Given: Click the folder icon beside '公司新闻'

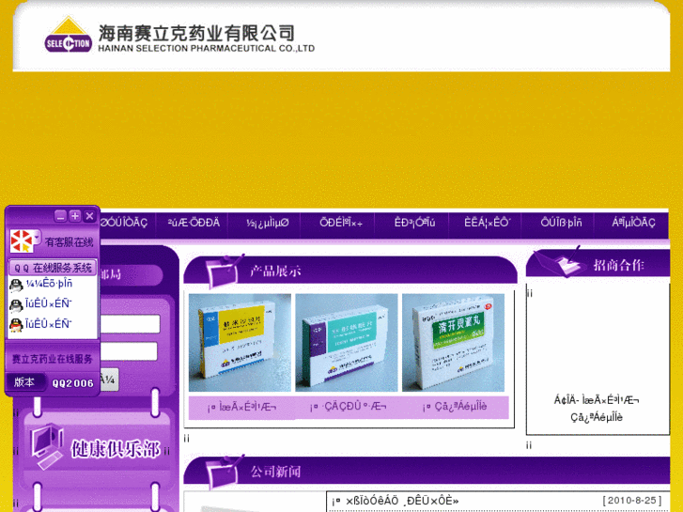Looking at the screenshot, I should [x=225, y=472].
